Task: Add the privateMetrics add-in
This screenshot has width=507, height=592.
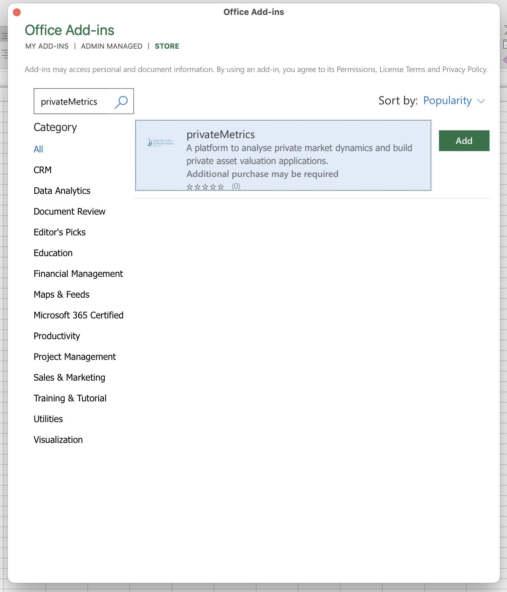Action: [x=464, y=141]
